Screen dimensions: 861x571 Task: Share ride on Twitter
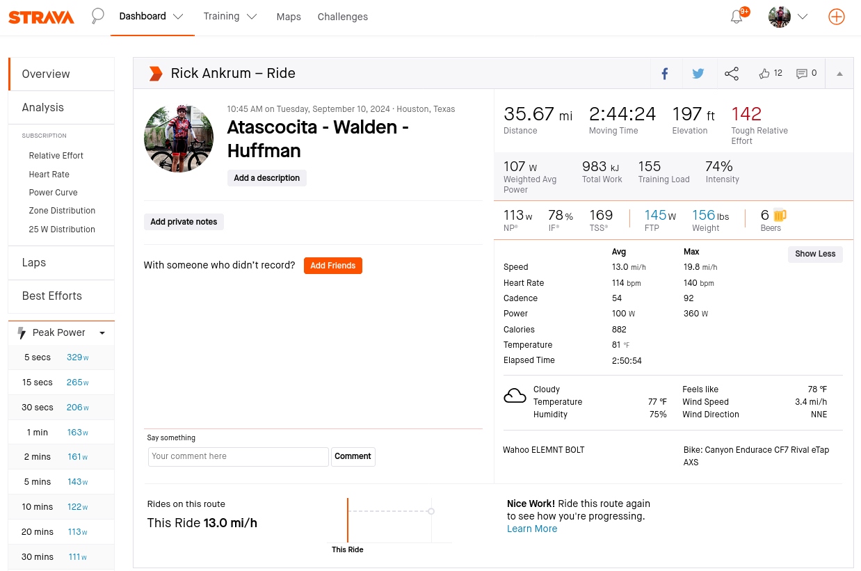(x=698, y=74)
